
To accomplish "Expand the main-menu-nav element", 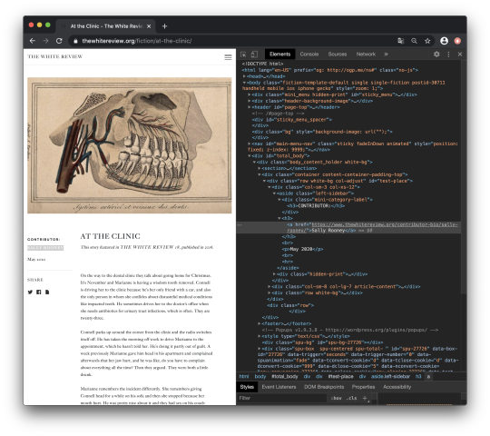I will click(250, 144).
